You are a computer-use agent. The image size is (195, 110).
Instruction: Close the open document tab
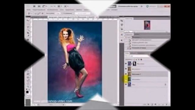point(97,17)
